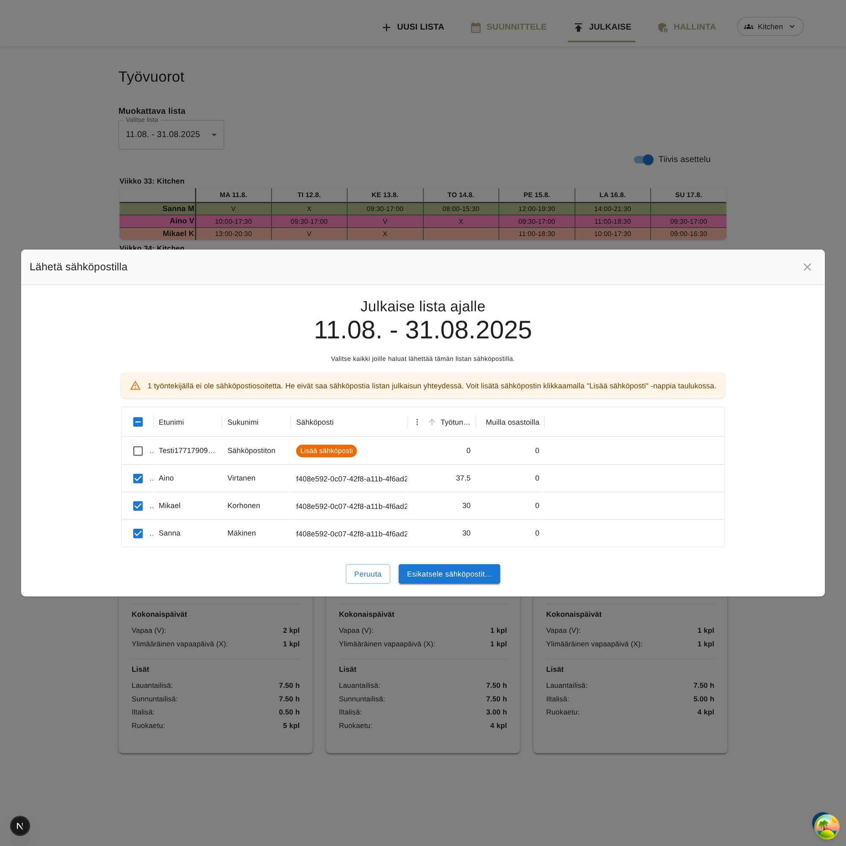Click the warning triangle icon in alert
The image size is (846, 846).
point(135,386)
